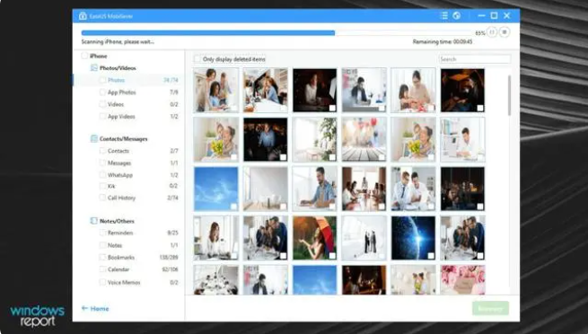Click the Remaining time 00:09:45 text
Image resolution: width=588 pixels, height=334 pixels.
(443, 41)
